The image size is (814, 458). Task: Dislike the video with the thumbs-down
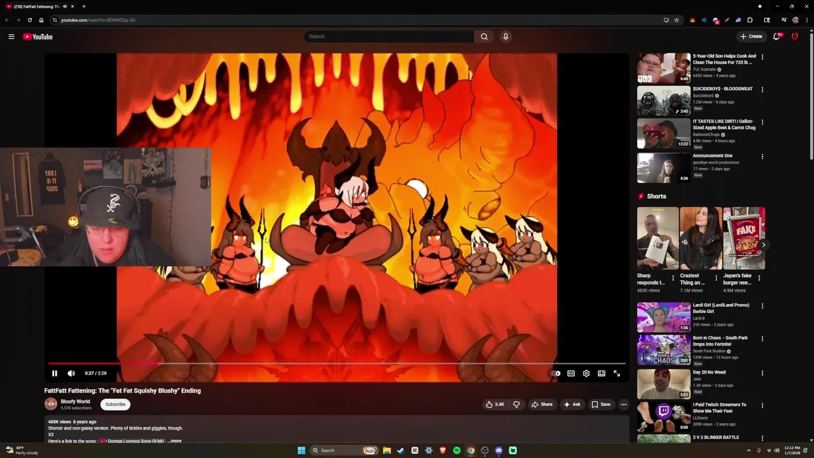[516, 405]
